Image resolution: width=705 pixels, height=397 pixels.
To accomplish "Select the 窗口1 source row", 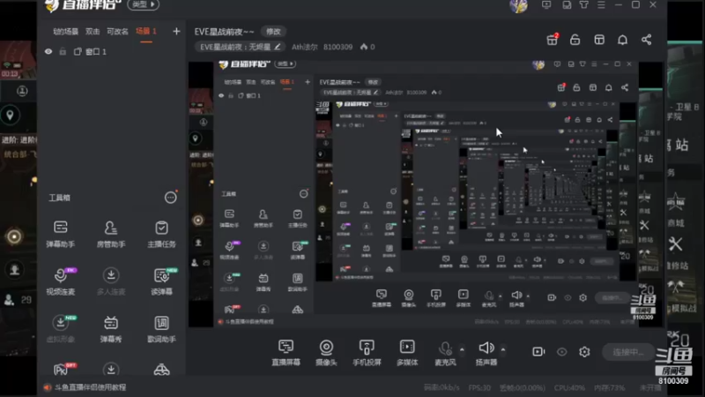I will (x=112, y=52).
